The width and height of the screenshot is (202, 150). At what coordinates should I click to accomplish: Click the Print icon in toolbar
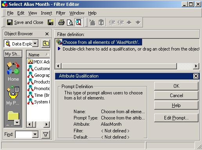(x=61, y=22)
